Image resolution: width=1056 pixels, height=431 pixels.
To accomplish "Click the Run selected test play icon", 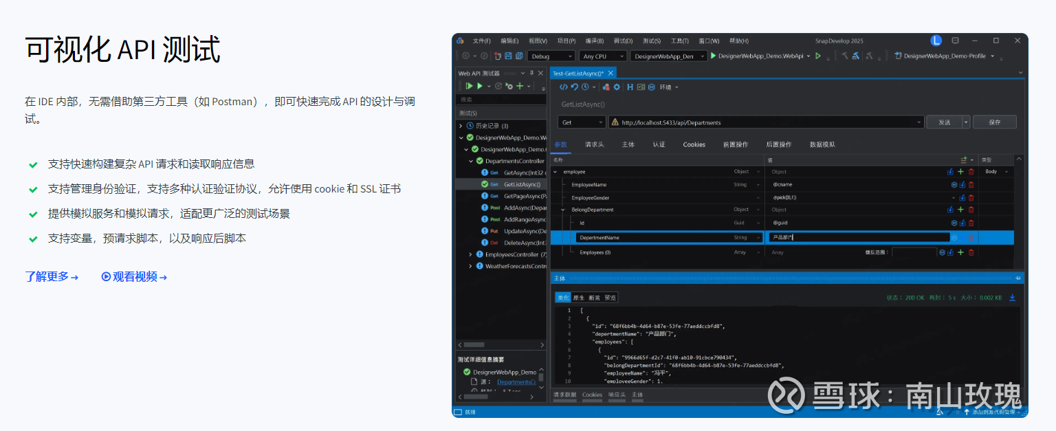I will coord(480,86).
